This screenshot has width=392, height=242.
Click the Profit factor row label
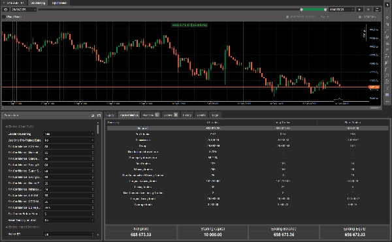click(142, 134)
